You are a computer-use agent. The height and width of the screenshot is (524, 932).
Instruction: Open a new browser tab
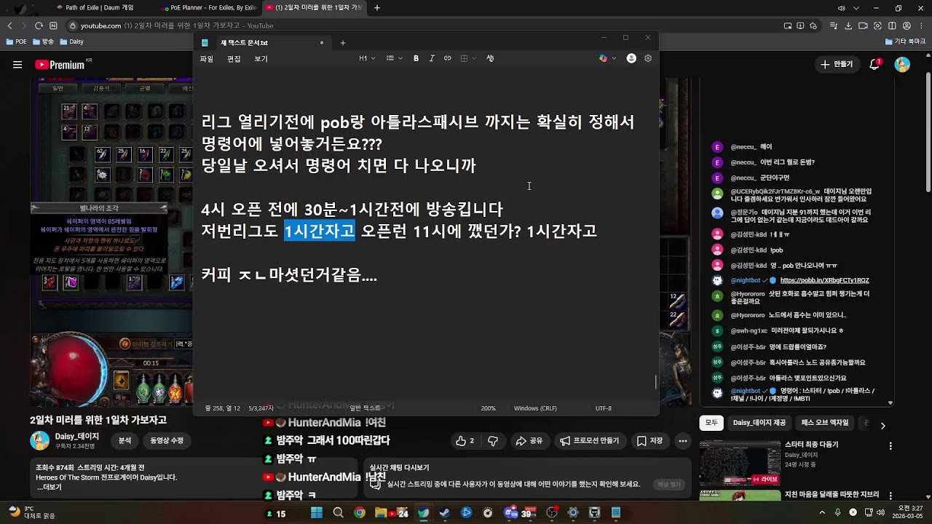click(x=376, y=8)
